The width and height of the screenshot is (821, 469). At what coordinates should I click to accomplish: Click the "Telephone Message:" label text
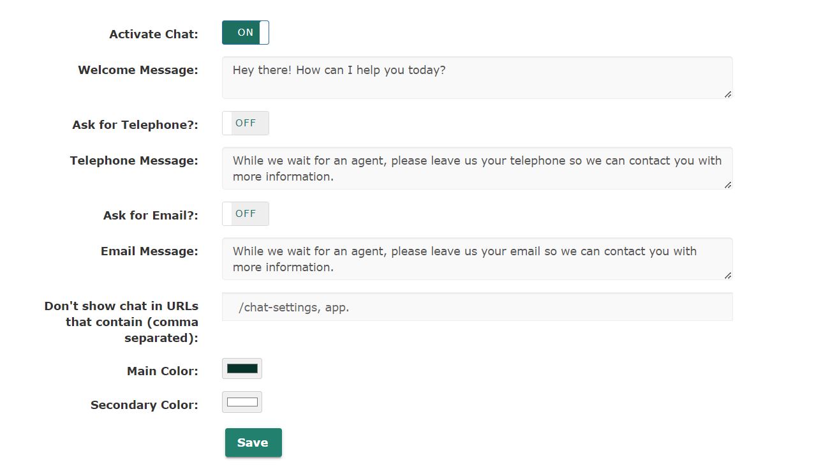tap(134, 161)
